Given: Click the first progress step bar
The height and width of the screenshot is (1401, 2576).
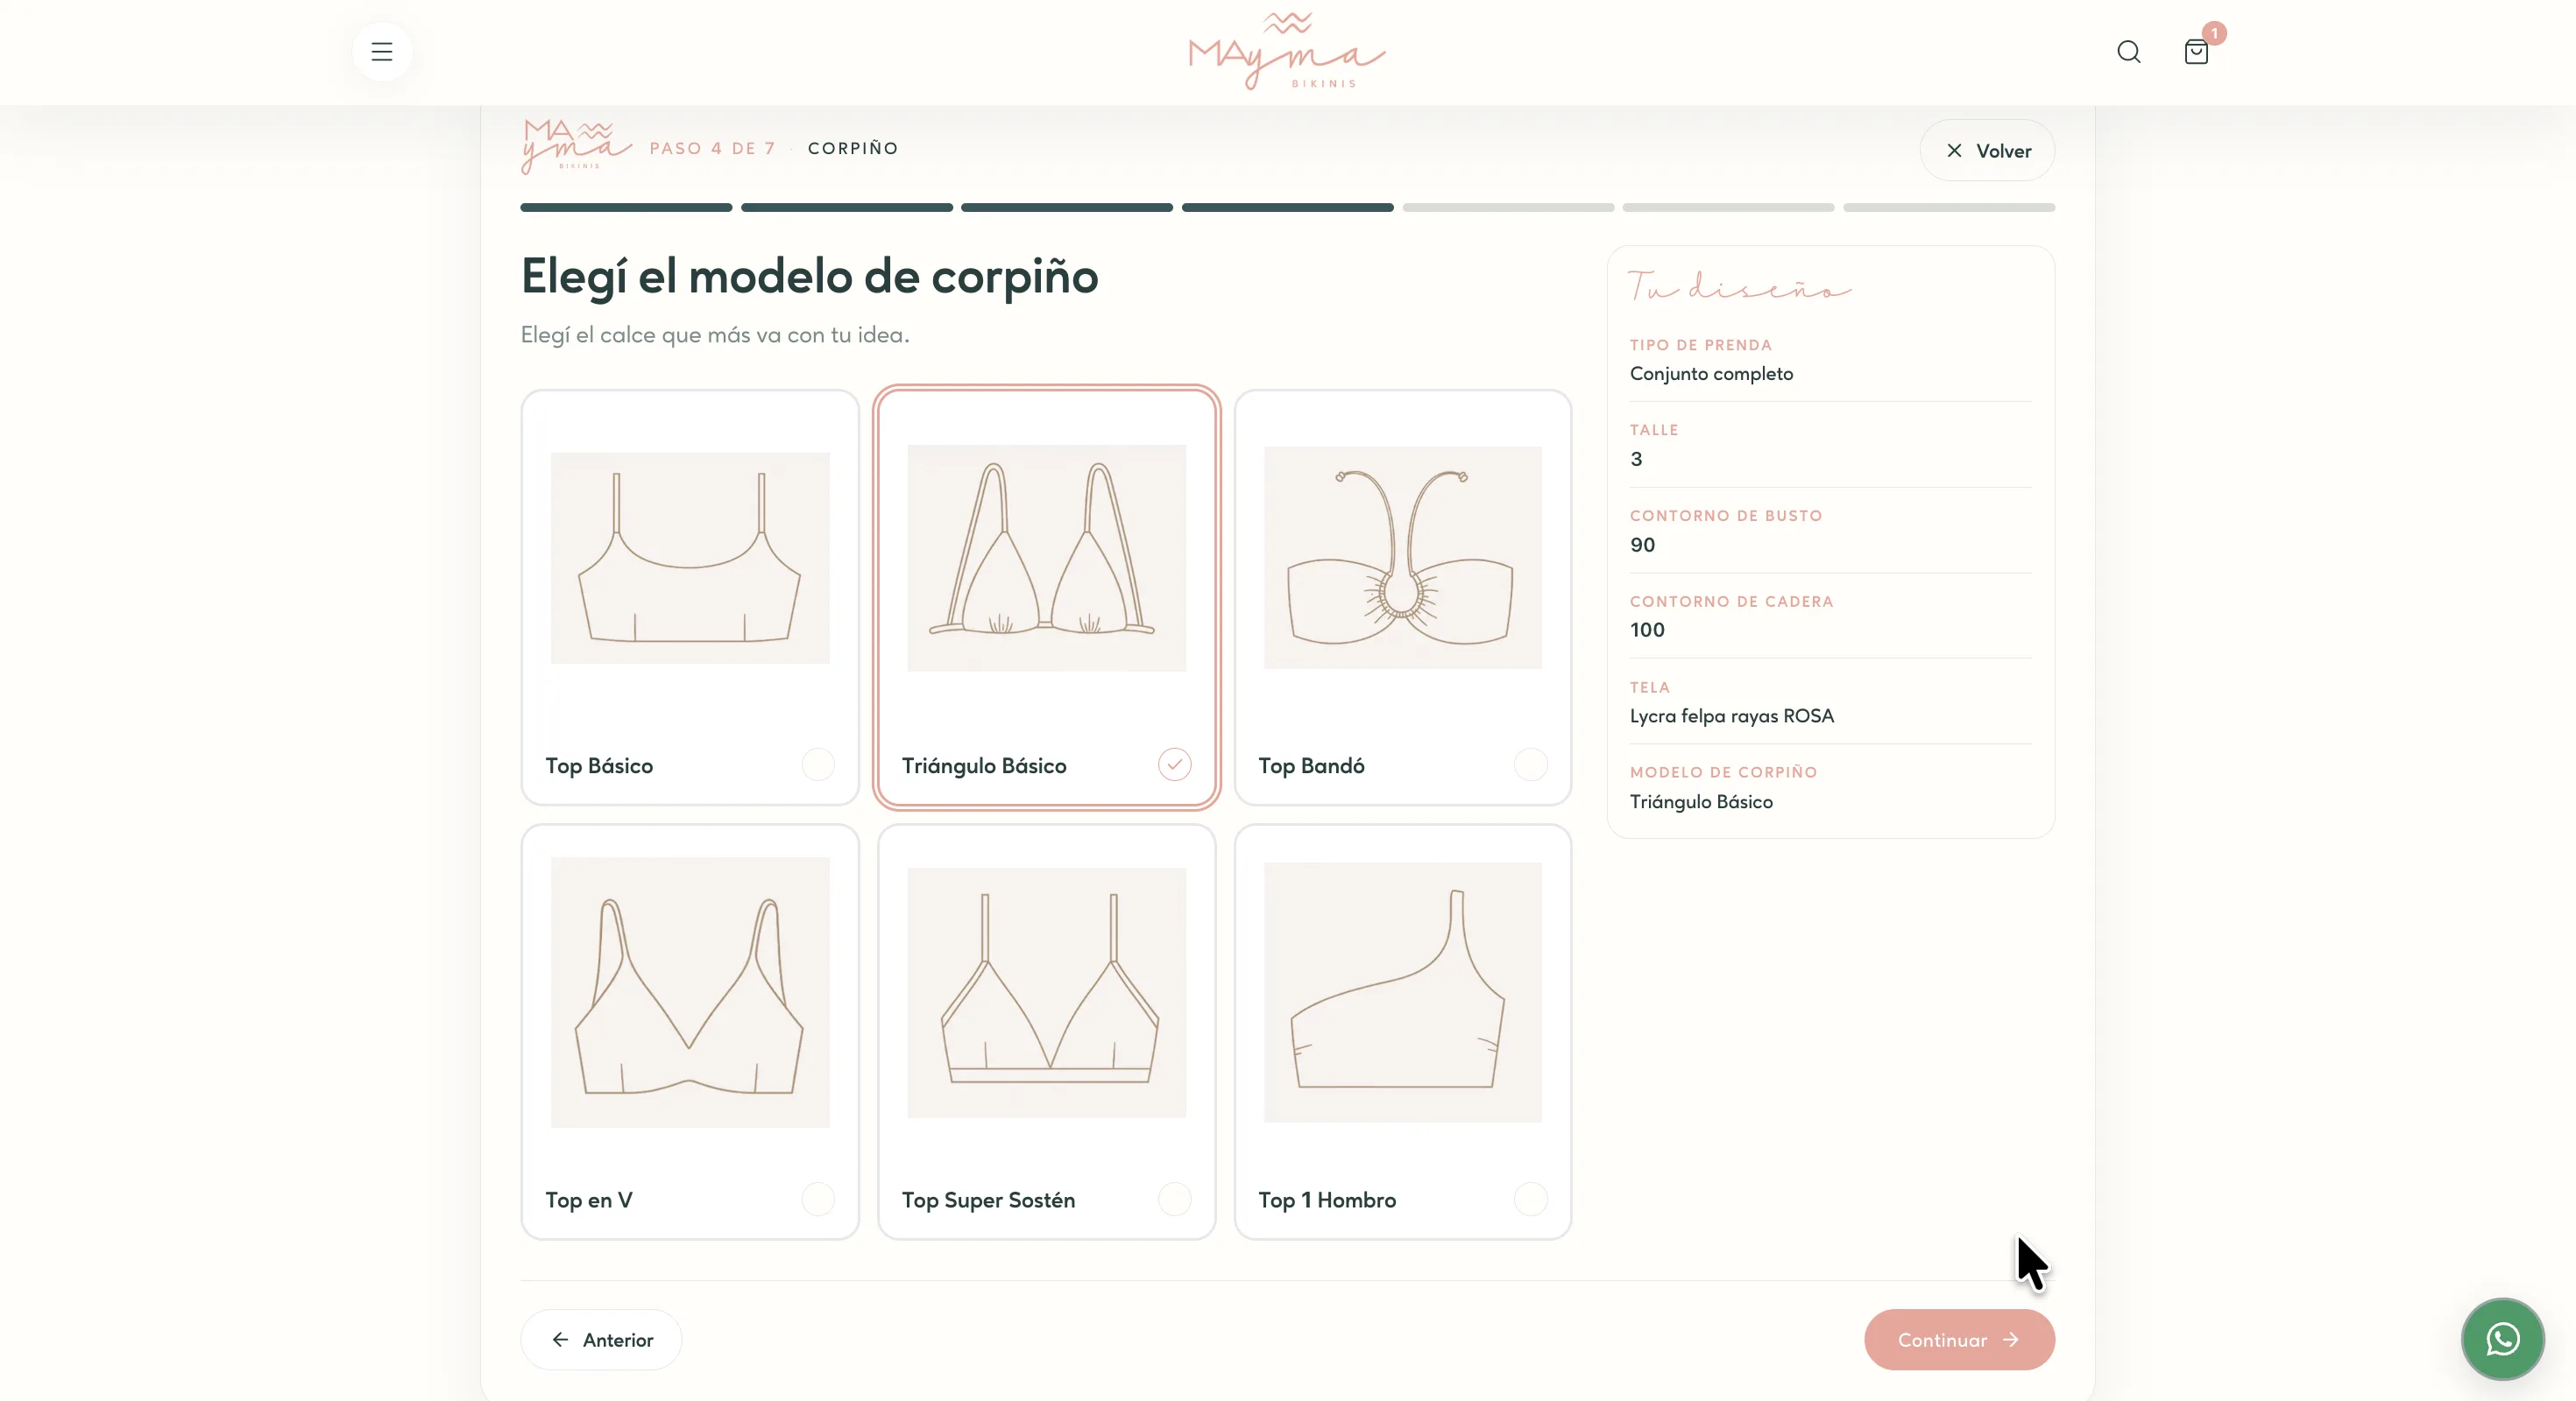Looking at the screenshot, I should (x=626, y=208).
